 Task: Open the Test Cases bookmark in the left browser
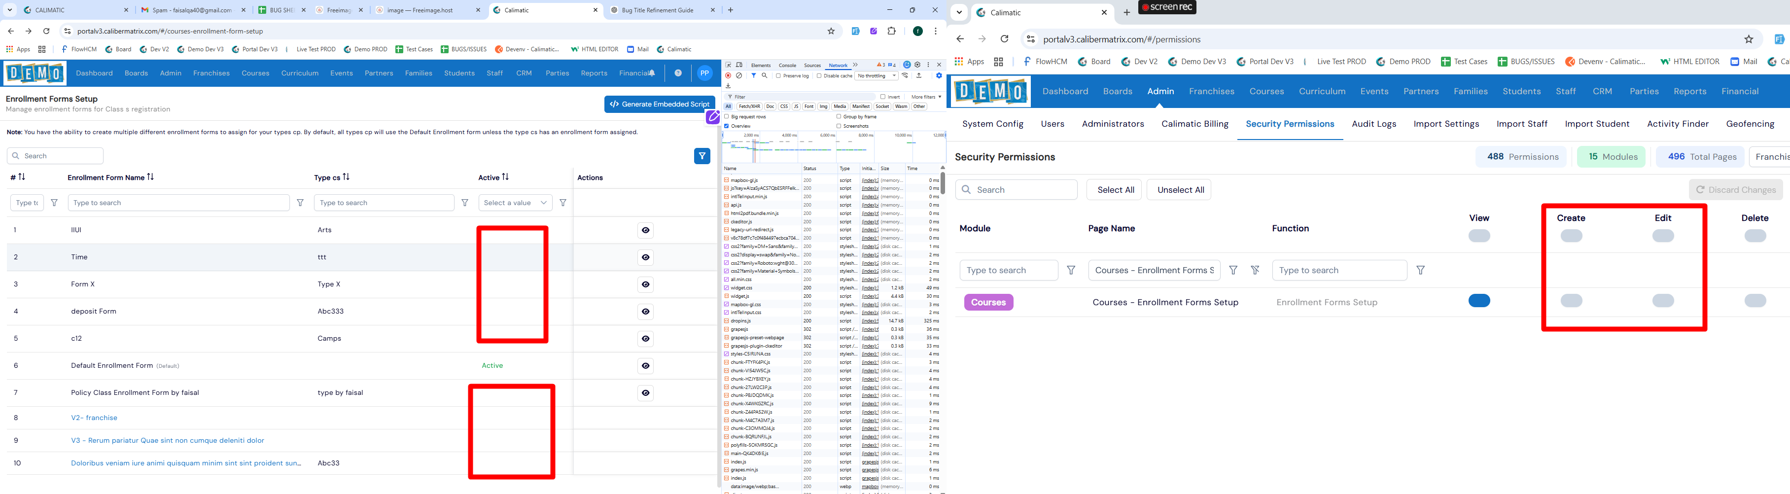(414, 49)
